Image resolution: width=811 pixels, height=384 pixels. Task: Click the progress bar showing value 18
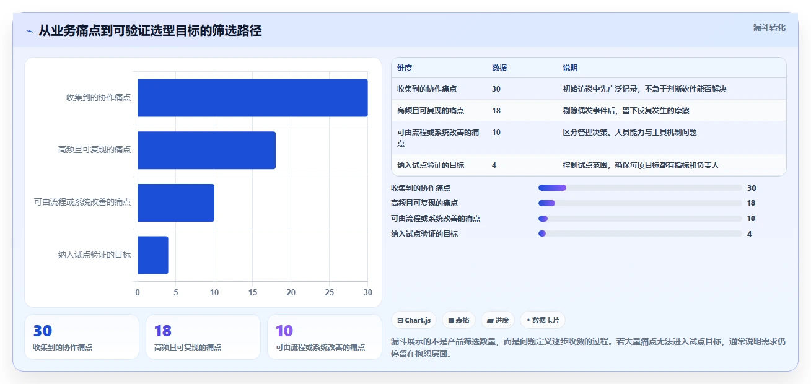click(x=640, y=203)
